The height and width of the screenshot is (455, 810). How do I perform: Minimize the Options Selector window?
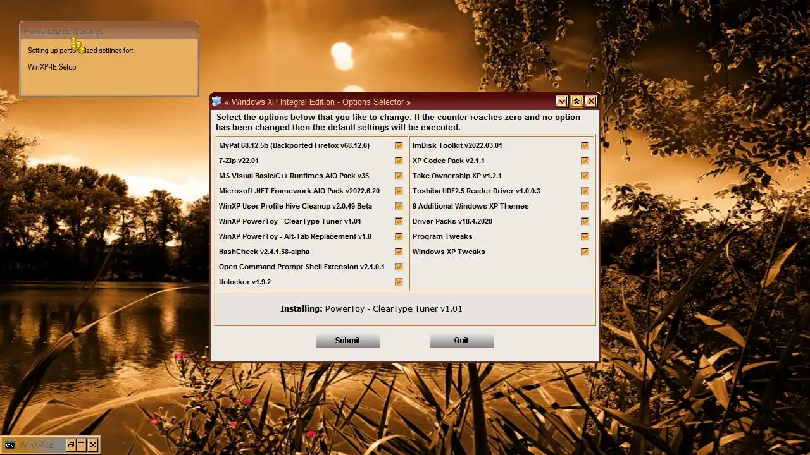click(x=562, y=101)
